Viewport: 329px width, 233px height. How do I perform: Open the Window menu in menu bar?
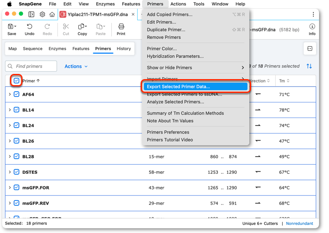[x=219, y=4]
